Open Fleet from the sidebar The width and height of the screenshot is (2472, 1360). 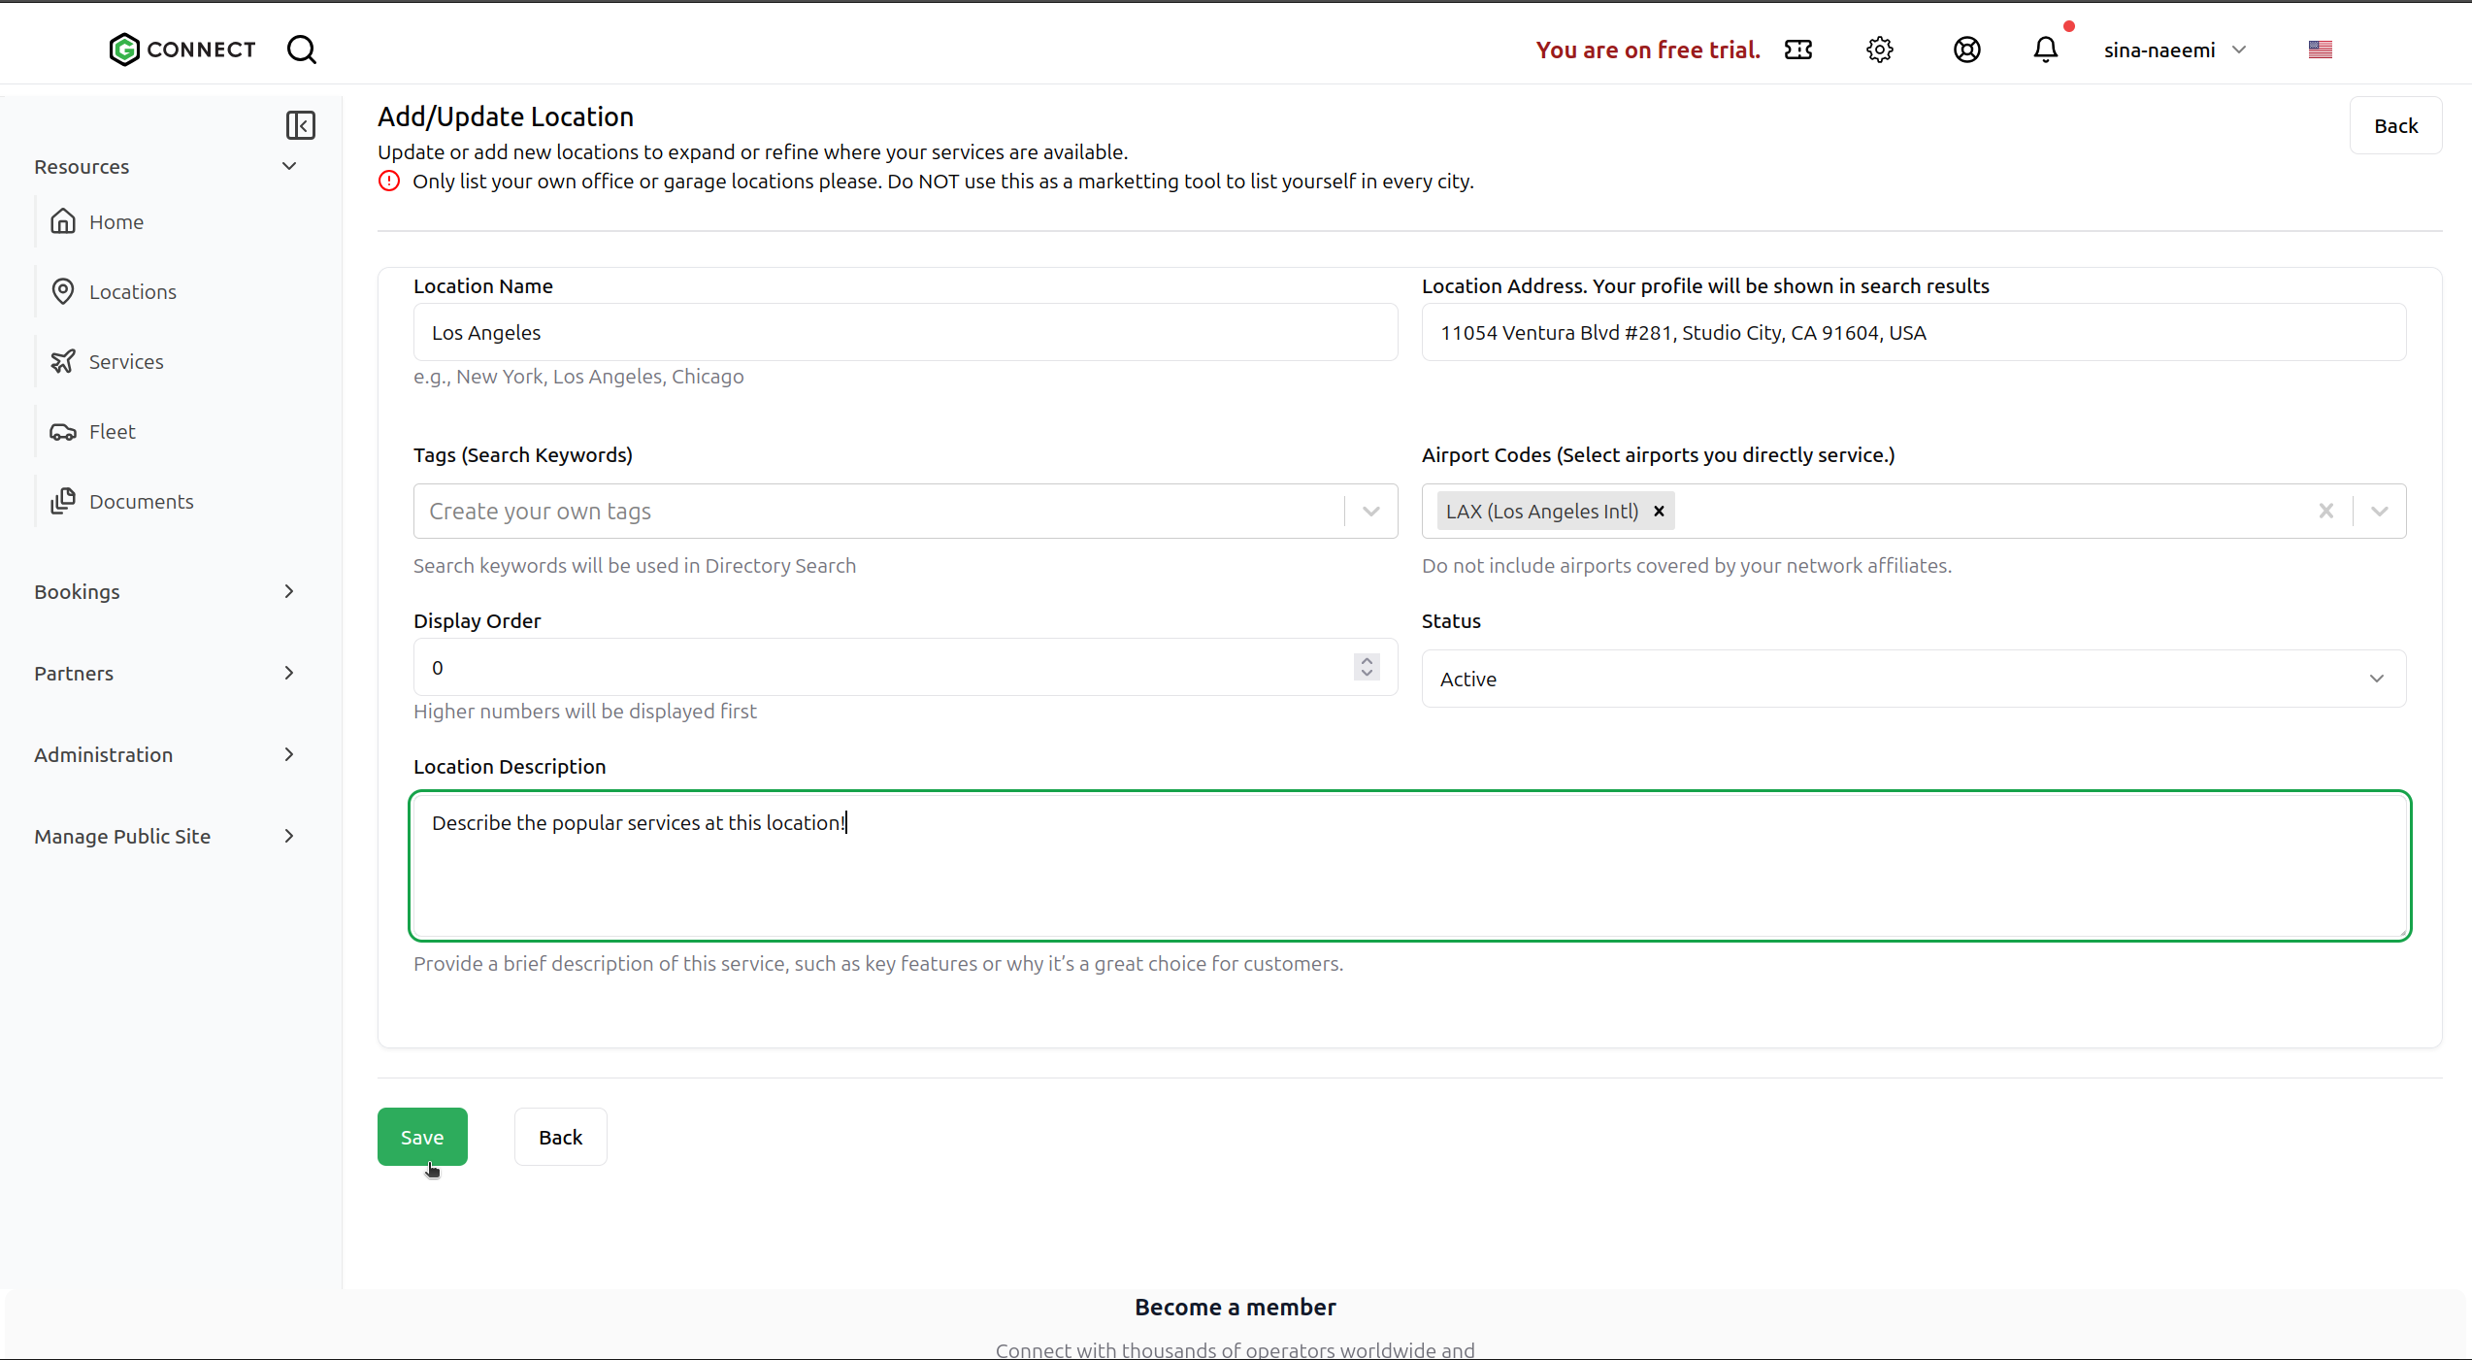(x=113, y=432)
